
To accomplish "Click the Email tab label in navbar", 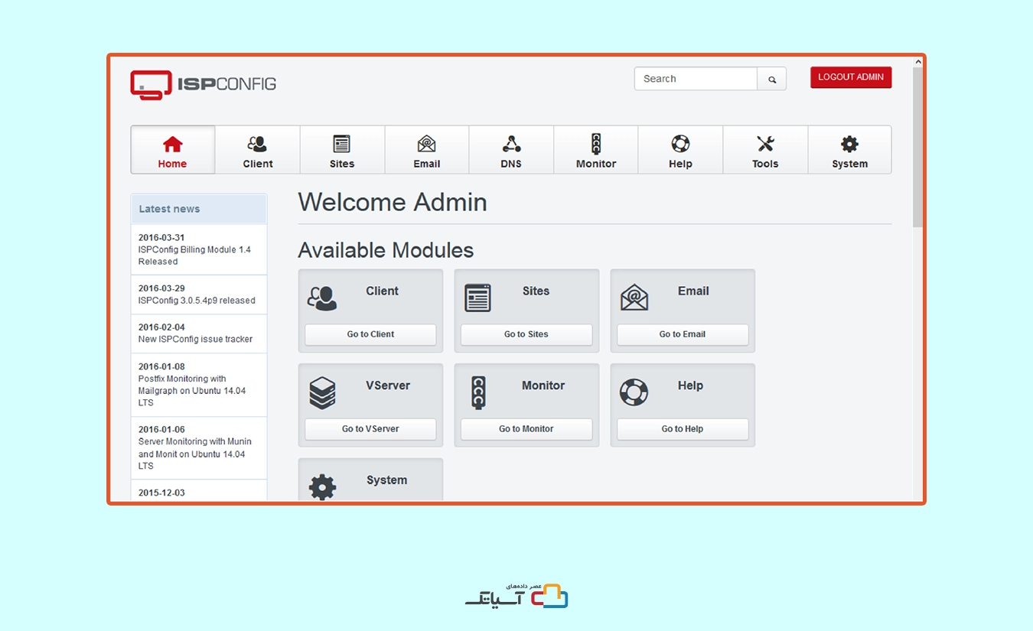I will (x=427, y=164).
